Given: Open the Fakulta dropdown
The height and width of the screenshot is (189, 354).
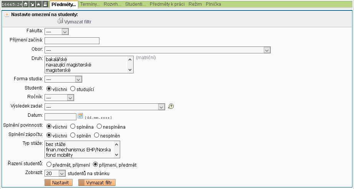Looking at the screenshot, I should coord(56,31).
